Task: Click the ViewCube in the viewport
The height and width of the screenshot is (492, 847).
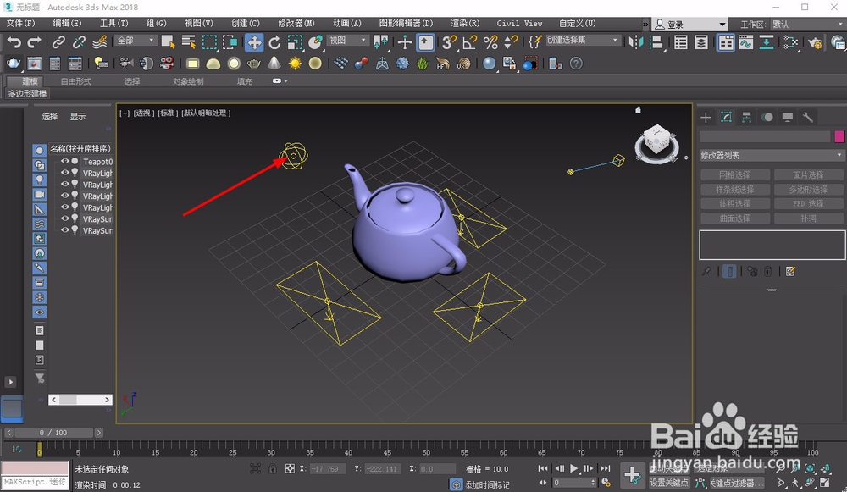Action: click(x=656, y=141)
